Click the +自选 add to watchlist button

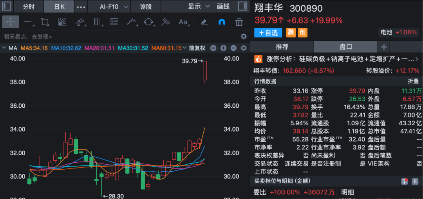click(x=268, y=32)
